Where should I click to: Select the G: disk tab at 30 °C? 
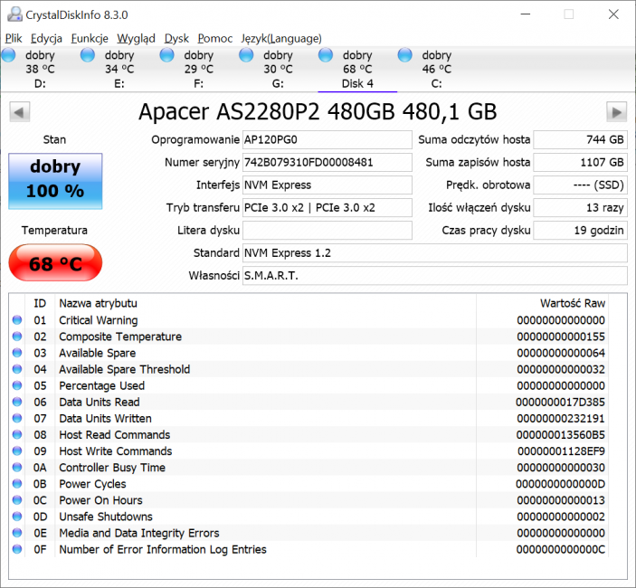pos(278,69)
